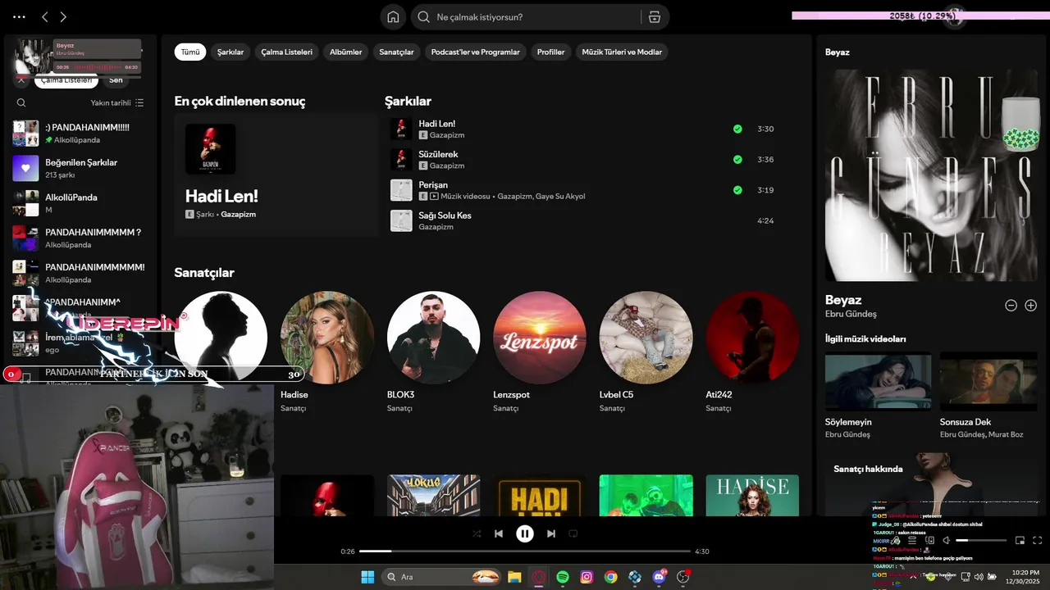Click taskbar search box 'Ara'
The height and width of the screenshot is (590, 1050).
pyautogui.click(x=442, y=577)
